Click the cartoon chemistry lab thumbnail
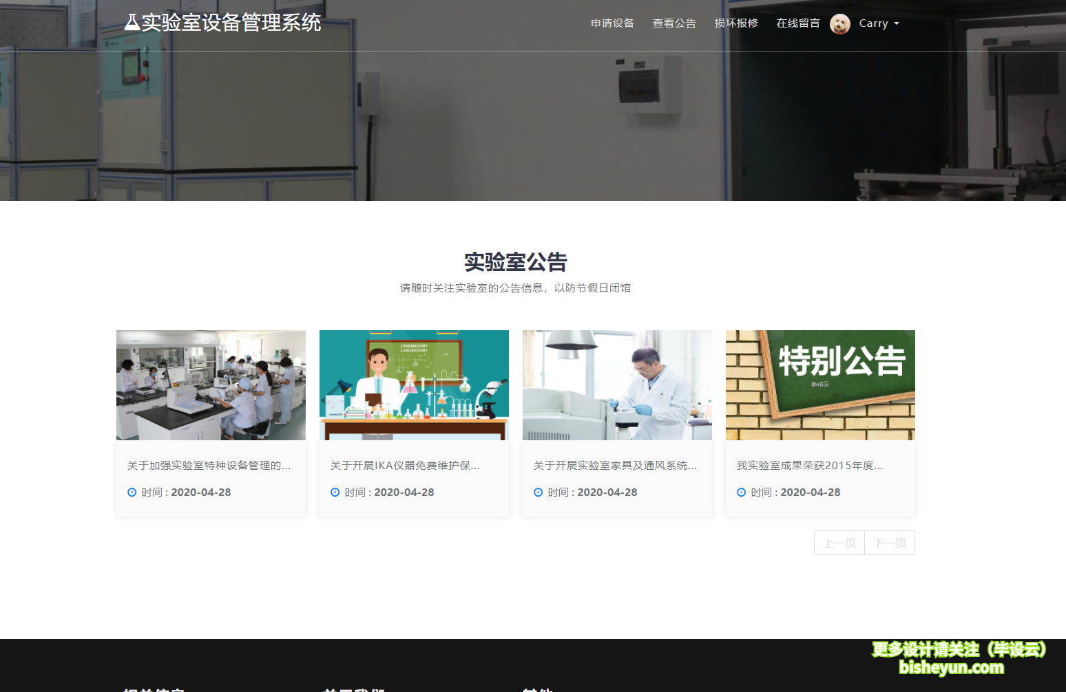The image size is (1066, 692). 413,385
